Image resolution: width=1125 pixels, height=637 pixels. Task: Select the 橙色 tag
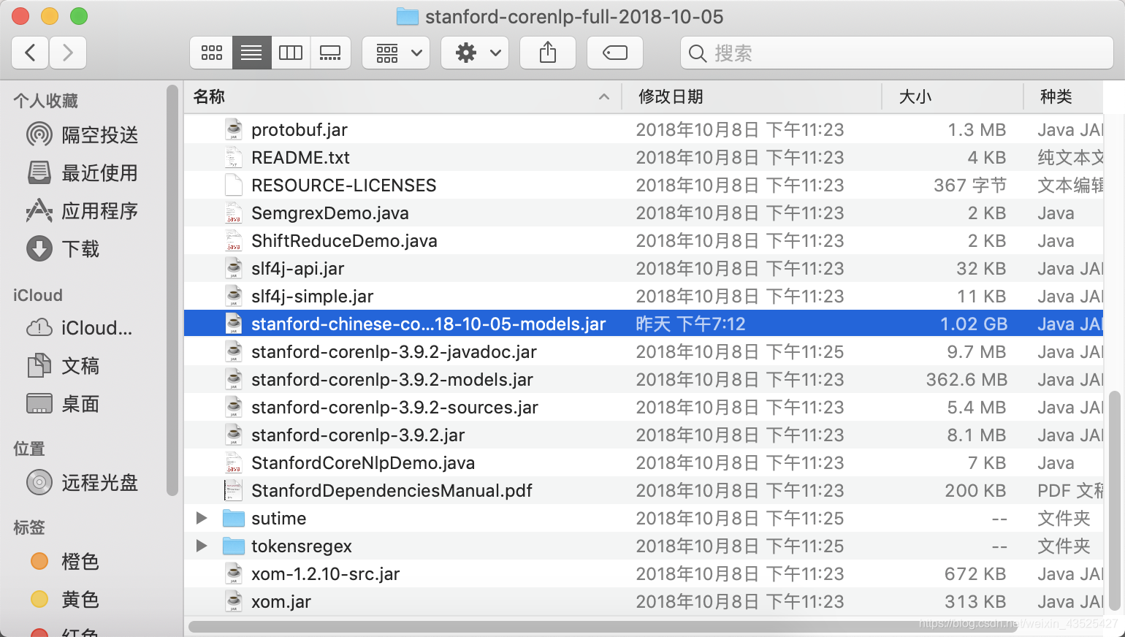pyautogui.click(x=65, y=561)
